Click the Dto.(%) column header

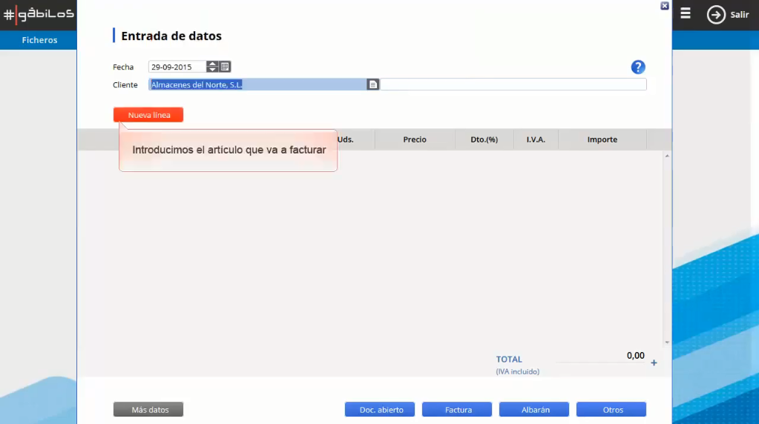click(484, 139)
